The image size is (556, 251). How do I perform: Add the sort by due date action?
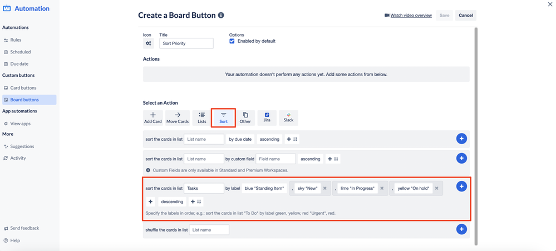coord(461,139)
